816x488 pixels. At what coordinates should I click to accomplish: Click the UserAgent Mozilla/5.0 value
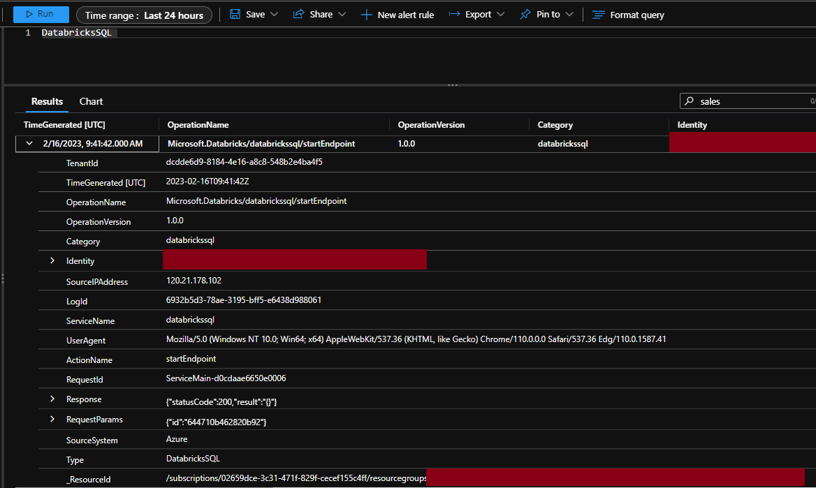pyautogui.click(x=416, y=339)
